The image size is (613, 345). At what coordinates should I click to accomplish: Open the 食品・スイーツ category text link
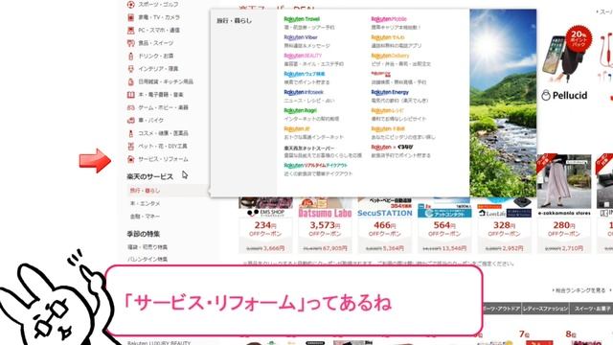[x=155, y=43]
